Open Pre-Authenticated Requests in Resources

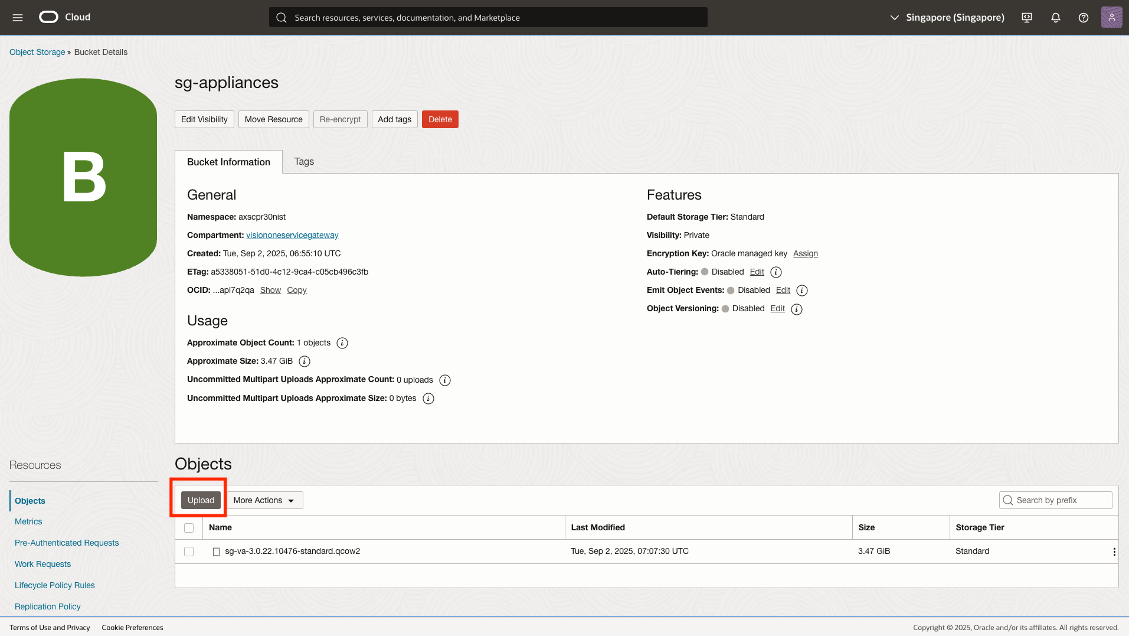click(x=67, y=543)
